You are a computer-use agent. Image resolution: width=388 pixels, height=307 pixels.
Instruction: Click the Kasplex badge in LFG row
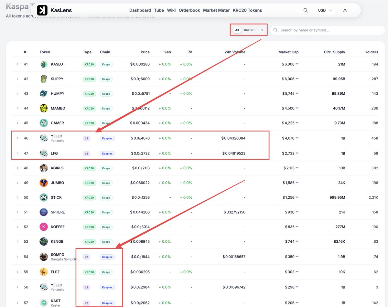[107, 153]
